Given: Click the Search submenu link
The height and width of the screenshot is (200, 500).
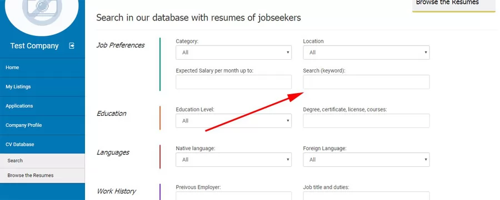Looking at the screenshot, I should (x=42, y=161).
